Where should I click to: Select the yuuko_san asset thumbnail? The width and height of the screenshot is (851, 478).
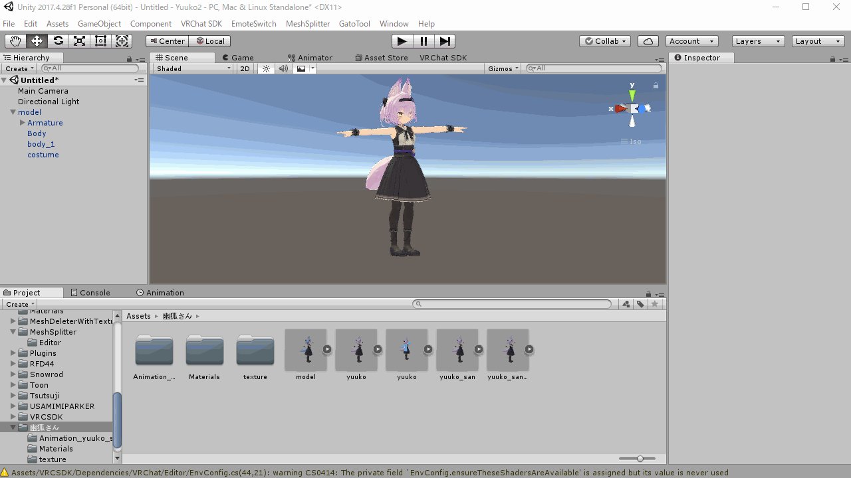(457, 350)
